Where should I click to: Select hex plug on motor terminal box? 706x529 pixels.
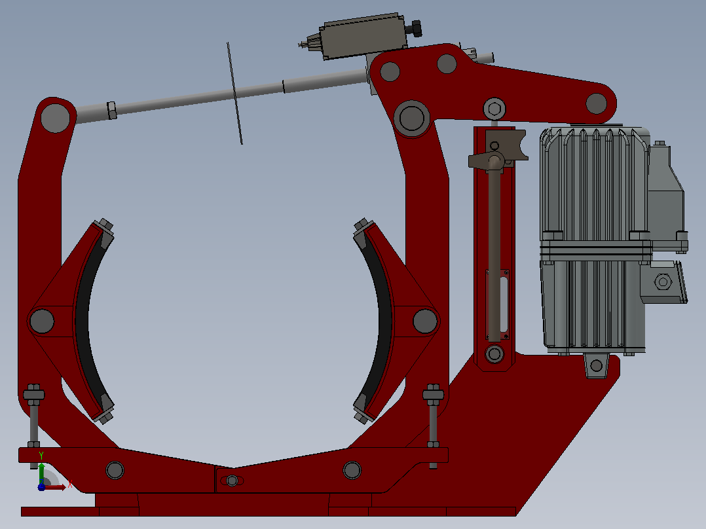click(x=663, y=282)
